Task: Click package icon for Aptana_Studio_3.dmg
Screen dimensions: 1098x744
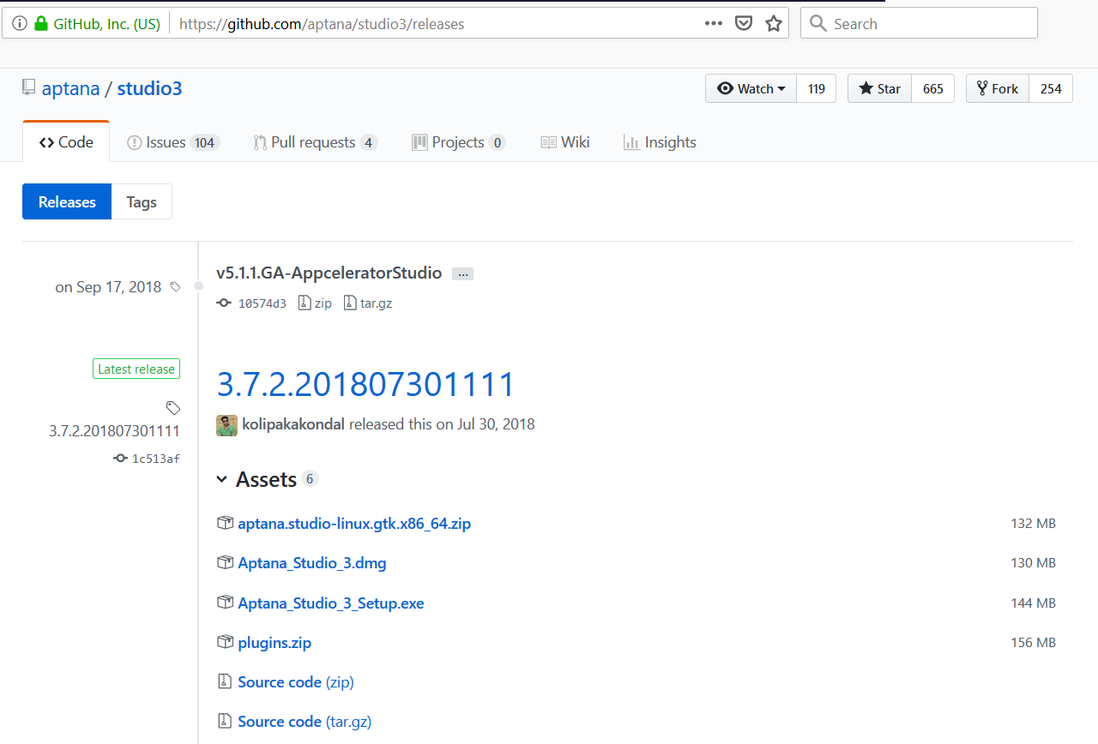Action: (225, 562)
